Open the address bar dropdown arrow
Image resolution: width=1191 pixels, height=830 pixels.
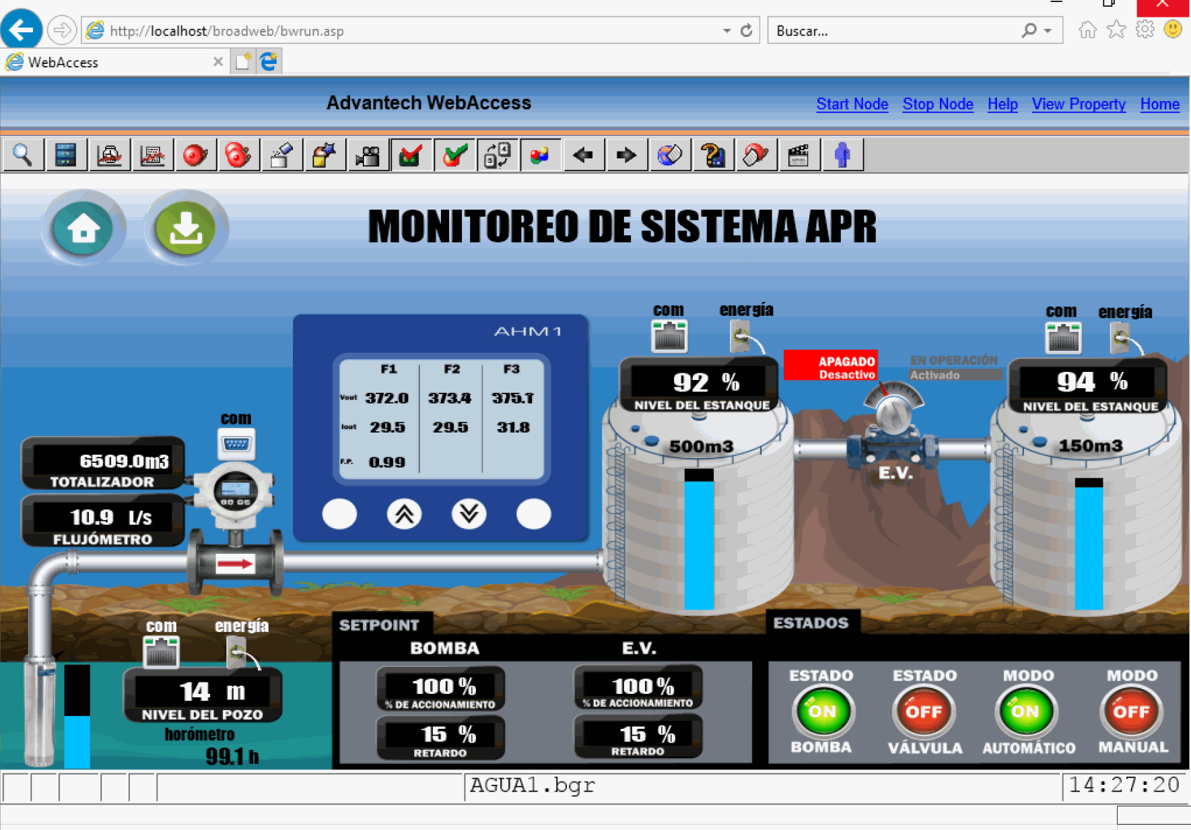pyautogui.click(x=726, y=31)
